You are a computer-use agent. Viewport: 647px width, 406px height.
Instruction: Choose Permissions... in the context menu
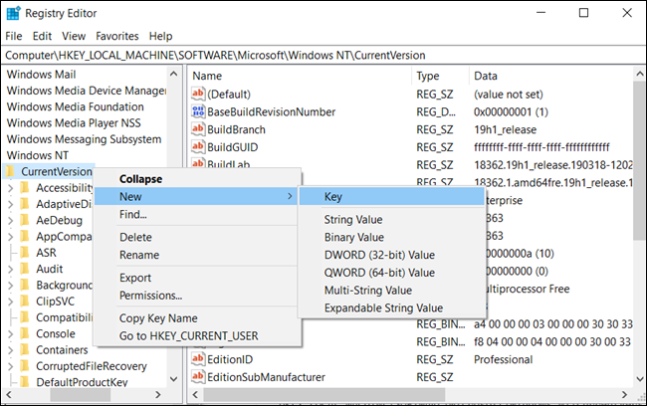point(197,296)
